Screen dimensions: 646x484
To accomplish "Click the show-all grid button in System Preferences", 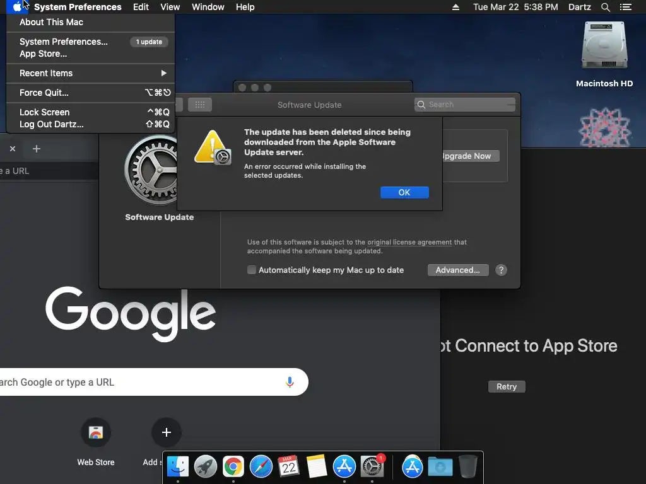I will 200,105.
